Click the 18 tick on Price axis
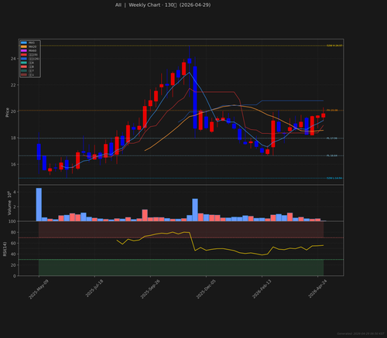 tap(13, 138)
